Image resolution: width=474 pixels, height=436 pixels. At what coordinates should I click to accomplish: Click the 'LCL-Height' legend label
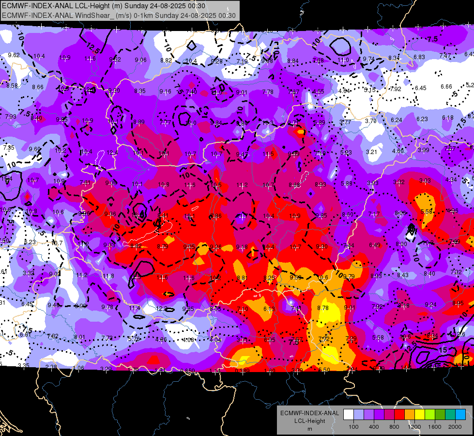click(x=309, y=421)
